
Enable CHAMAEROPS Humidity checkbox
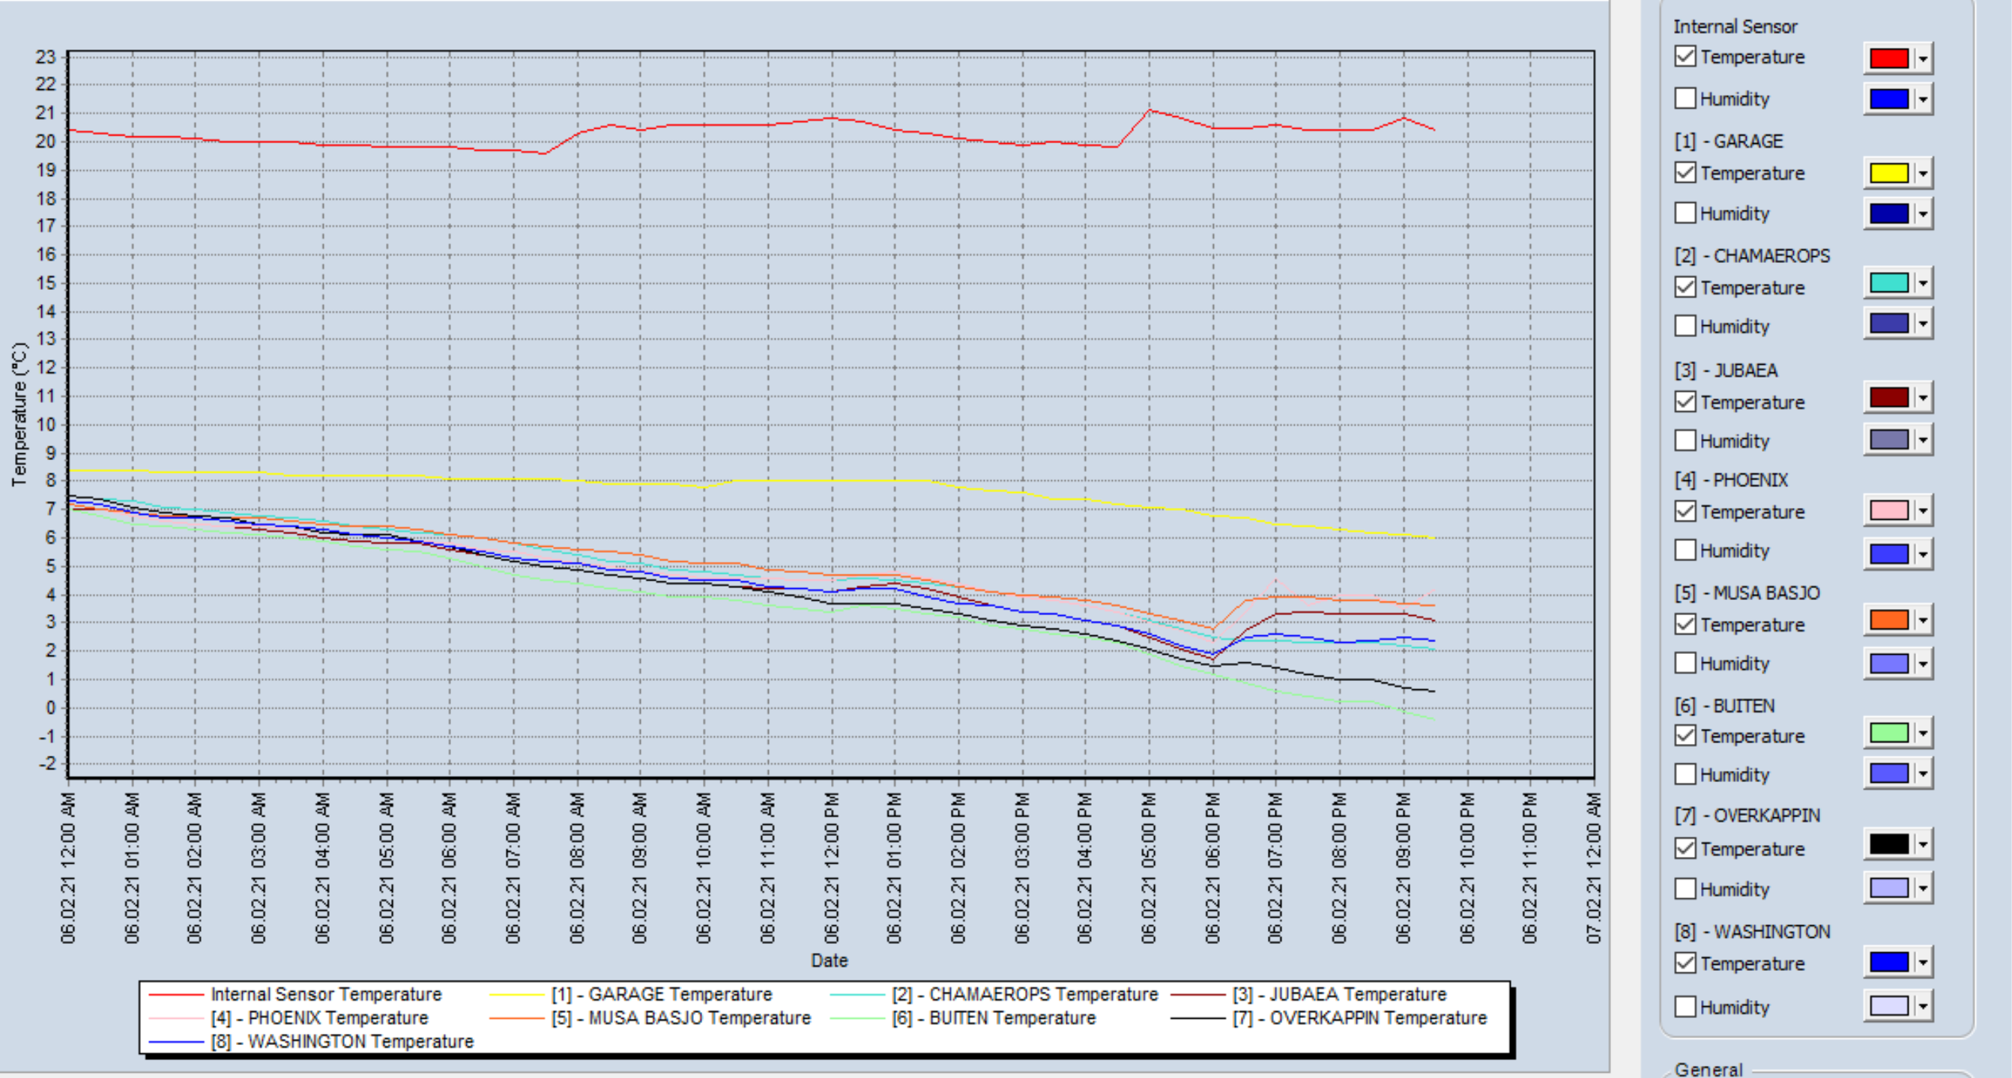click(1685, 326)
